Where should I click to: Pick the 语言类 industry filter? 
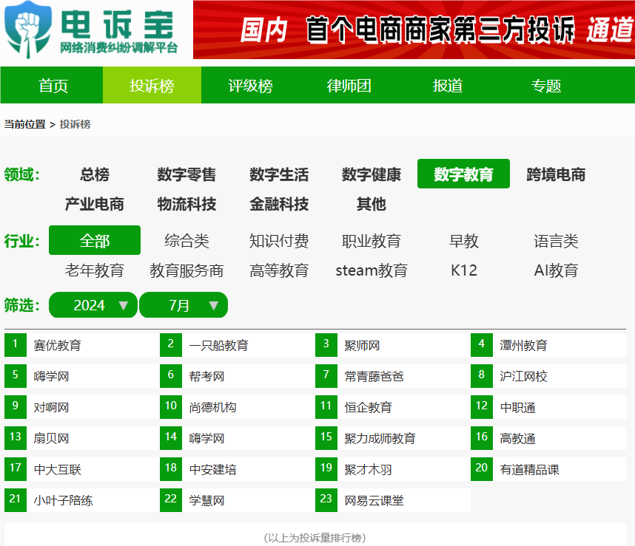(556, 241)
